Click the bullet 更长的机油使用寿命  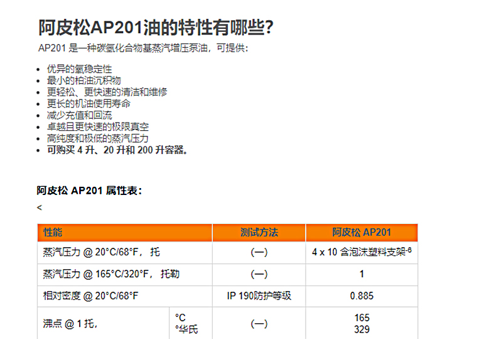point(88,103)
